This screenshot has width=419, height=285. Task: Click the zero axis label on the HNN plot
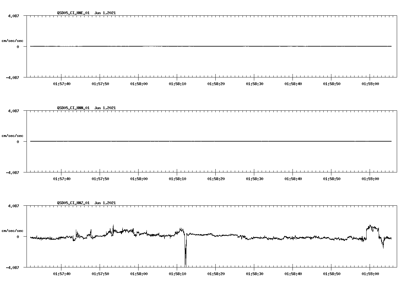click(18, 142)
